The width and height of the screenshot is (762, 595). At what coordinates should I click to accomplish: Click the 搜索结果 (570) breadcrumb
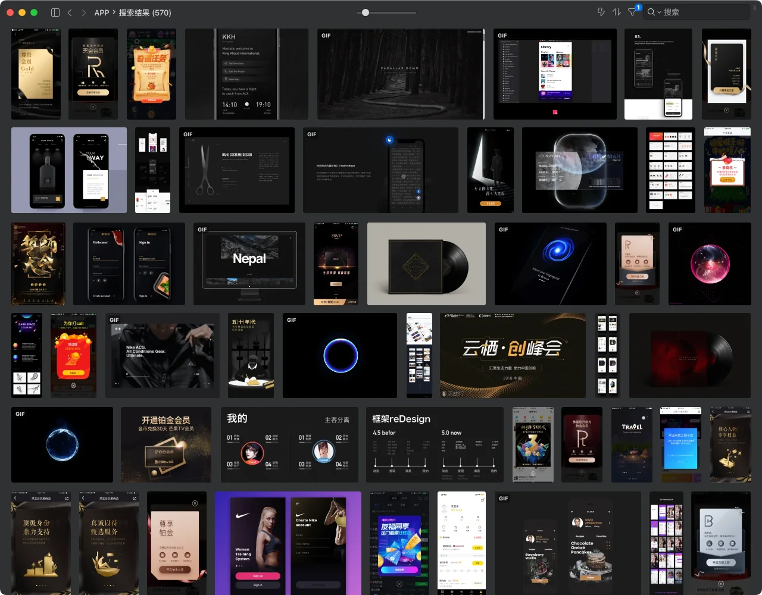click(145, 12)
